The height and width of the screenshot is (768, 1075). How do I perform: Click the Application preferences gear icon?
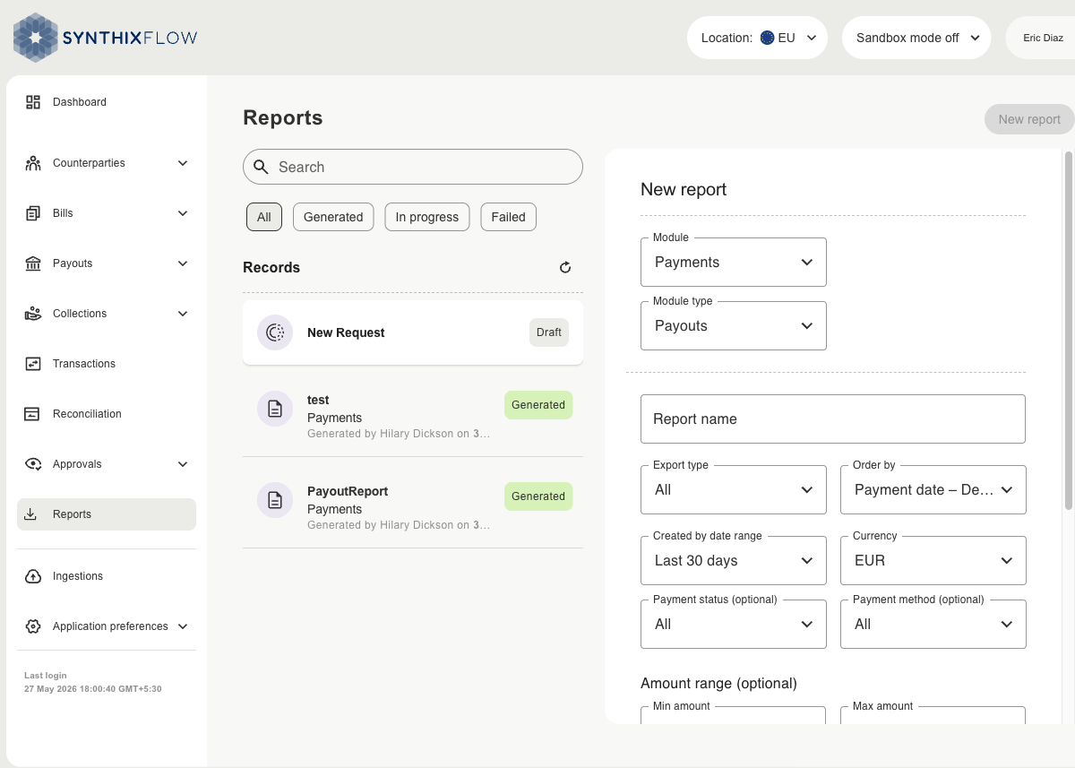point(33,626)
